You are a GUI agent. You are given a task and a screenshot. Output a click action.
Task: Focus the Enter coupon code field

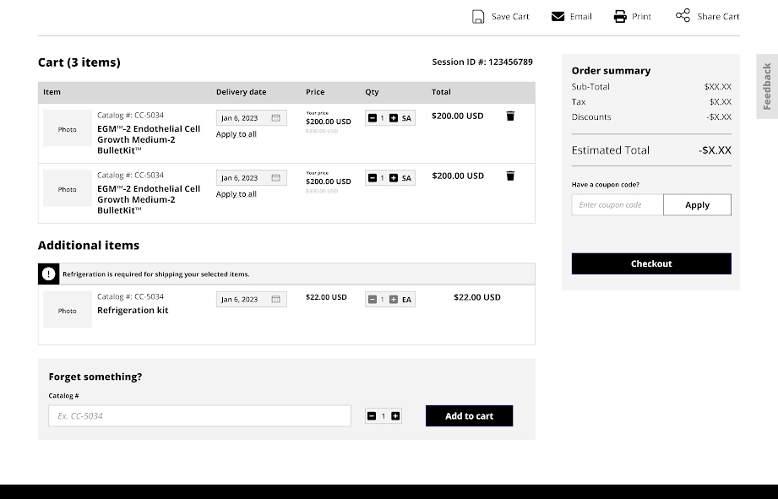coord(618,204)
